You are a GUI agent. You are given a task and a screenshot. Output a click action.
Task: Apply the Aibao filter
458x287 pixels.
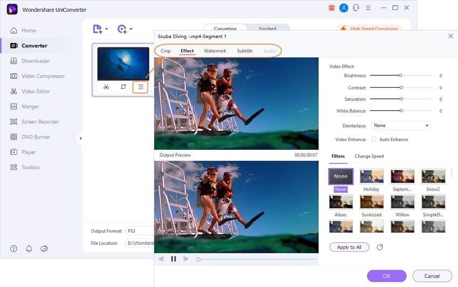[341, 202]
